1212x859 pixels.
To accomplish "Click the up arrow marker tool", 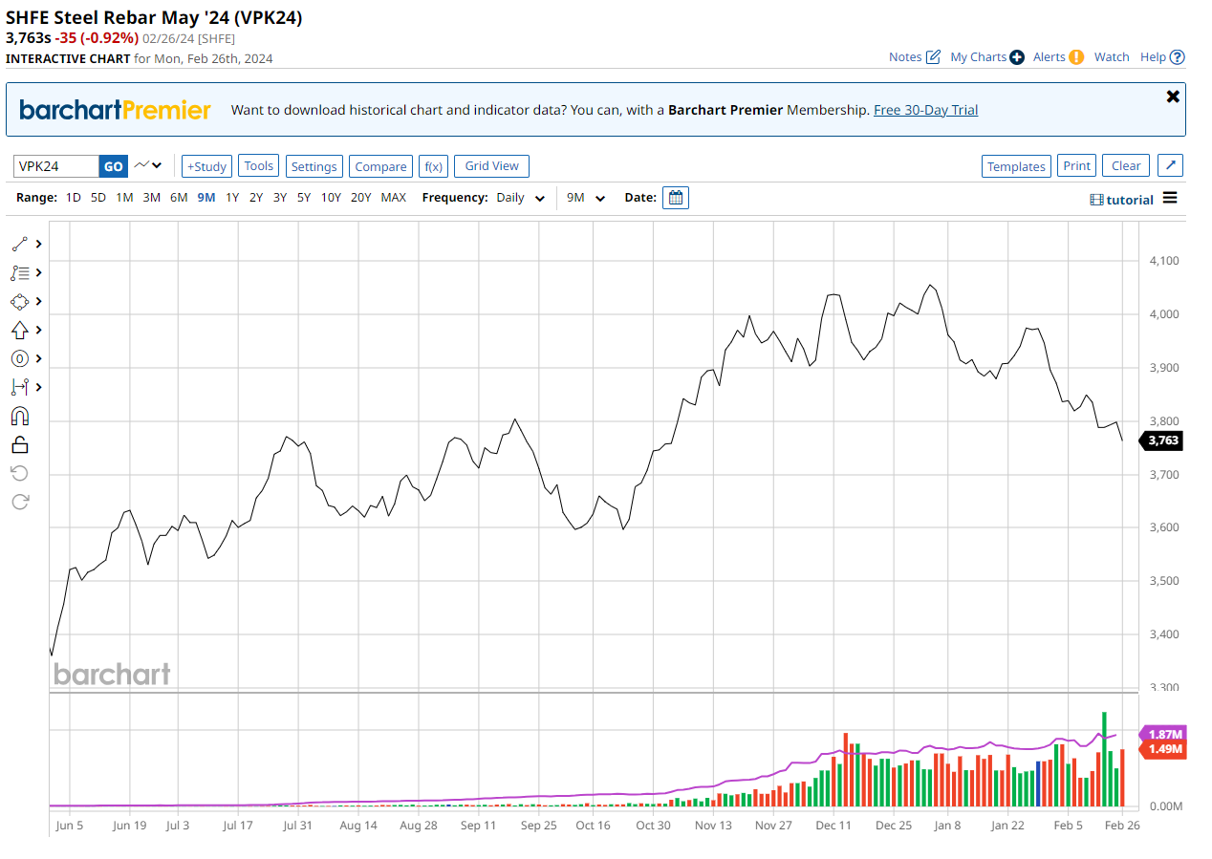I will pyautogui.click(x=20, y=330).
